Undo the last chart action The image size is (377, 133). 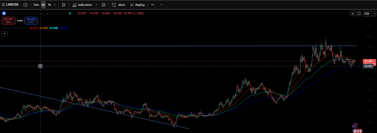coord(153,5)
